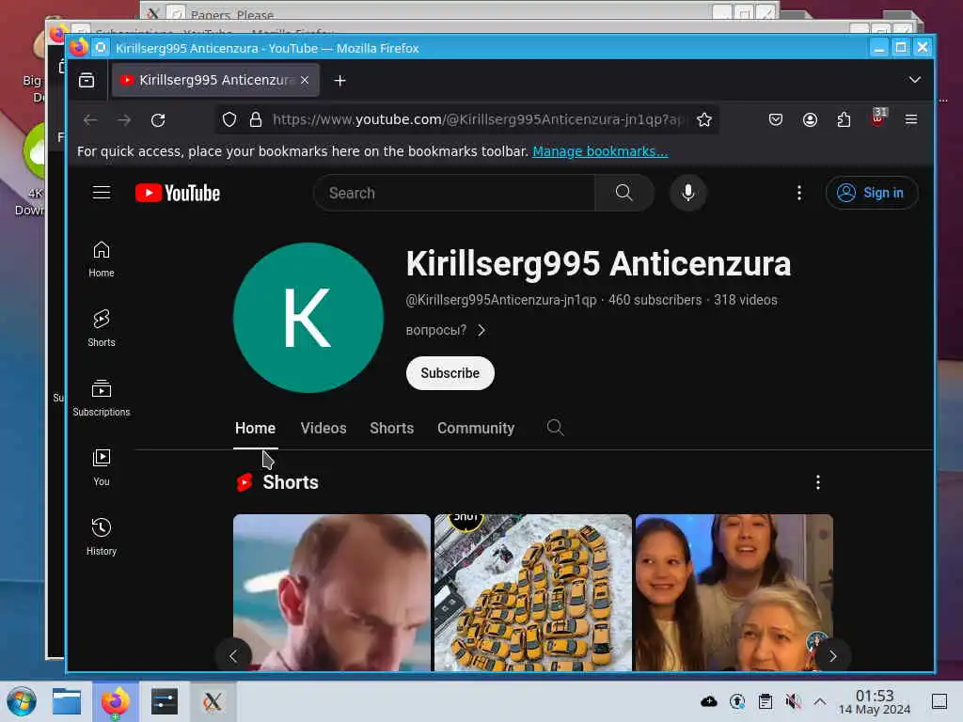View site security padlock info
Viewport: 963px width, 722px height.
coord(256,119)
